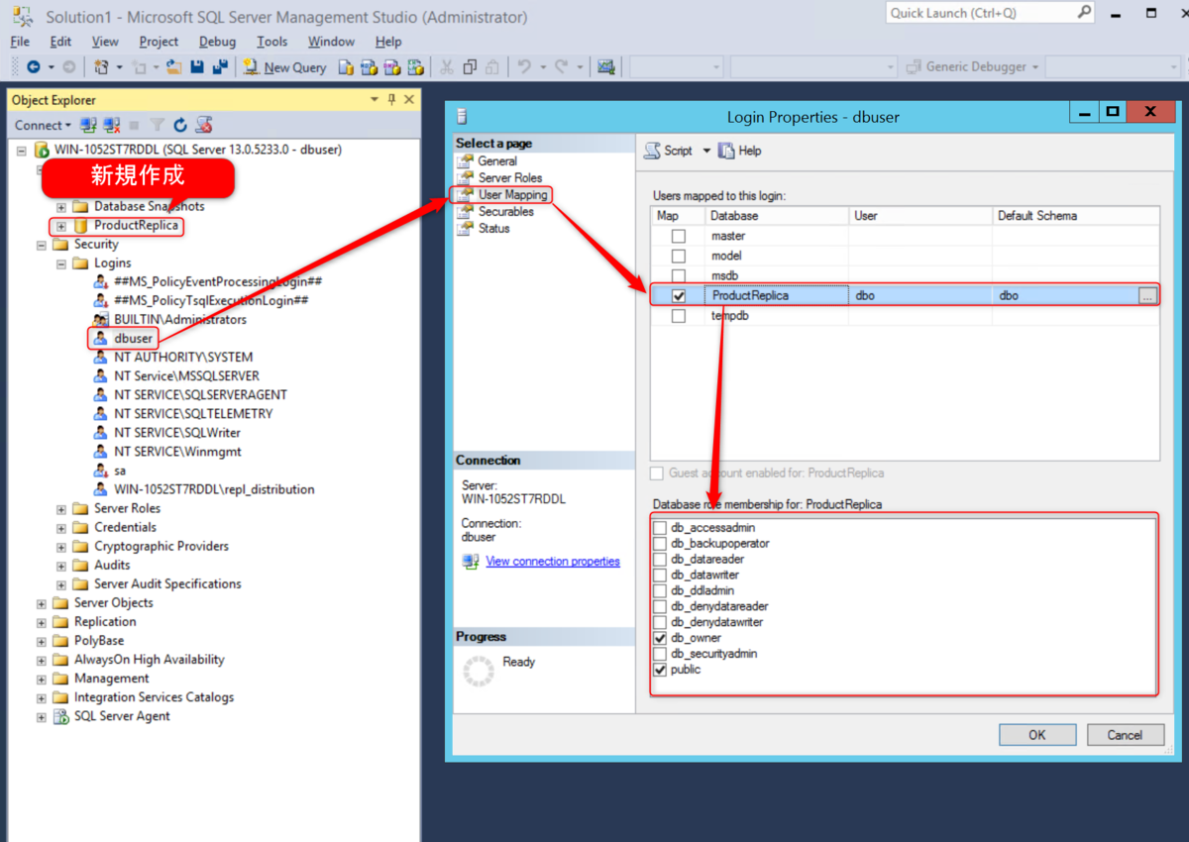This screenshot has width=1189, height=842.
Task: Select the sa login in Object Explorer
Action: click(120, 471)
